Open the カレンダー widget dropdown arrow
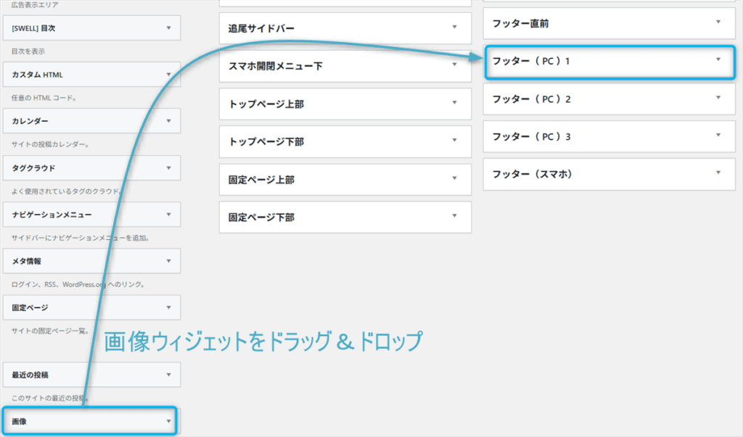743x437 pixels. [x=168, y=121]
